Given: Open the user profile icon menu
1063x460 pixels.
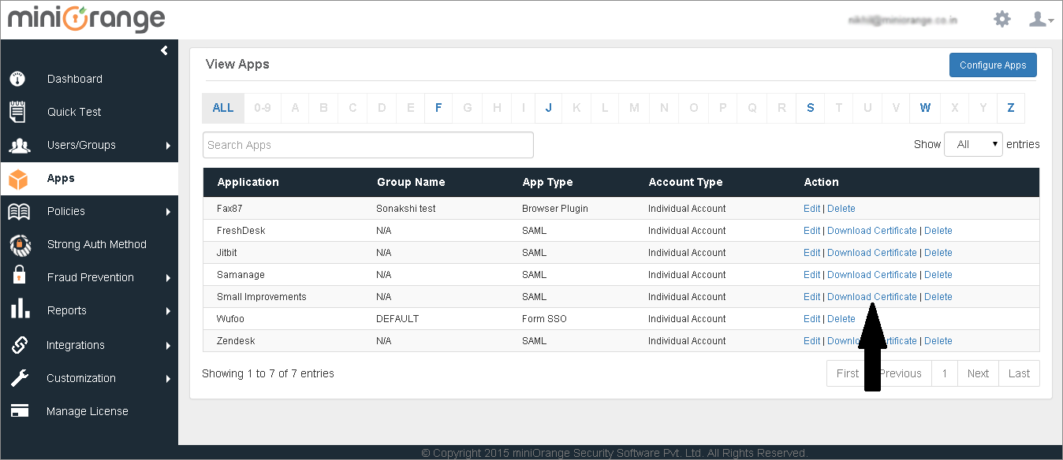Looking at the screenshot, I should coord(1041,19).
